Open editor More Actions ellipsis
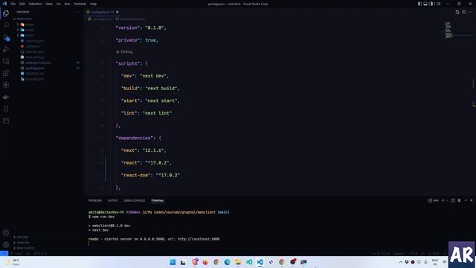The image size is (476, 268). [470, 12]
